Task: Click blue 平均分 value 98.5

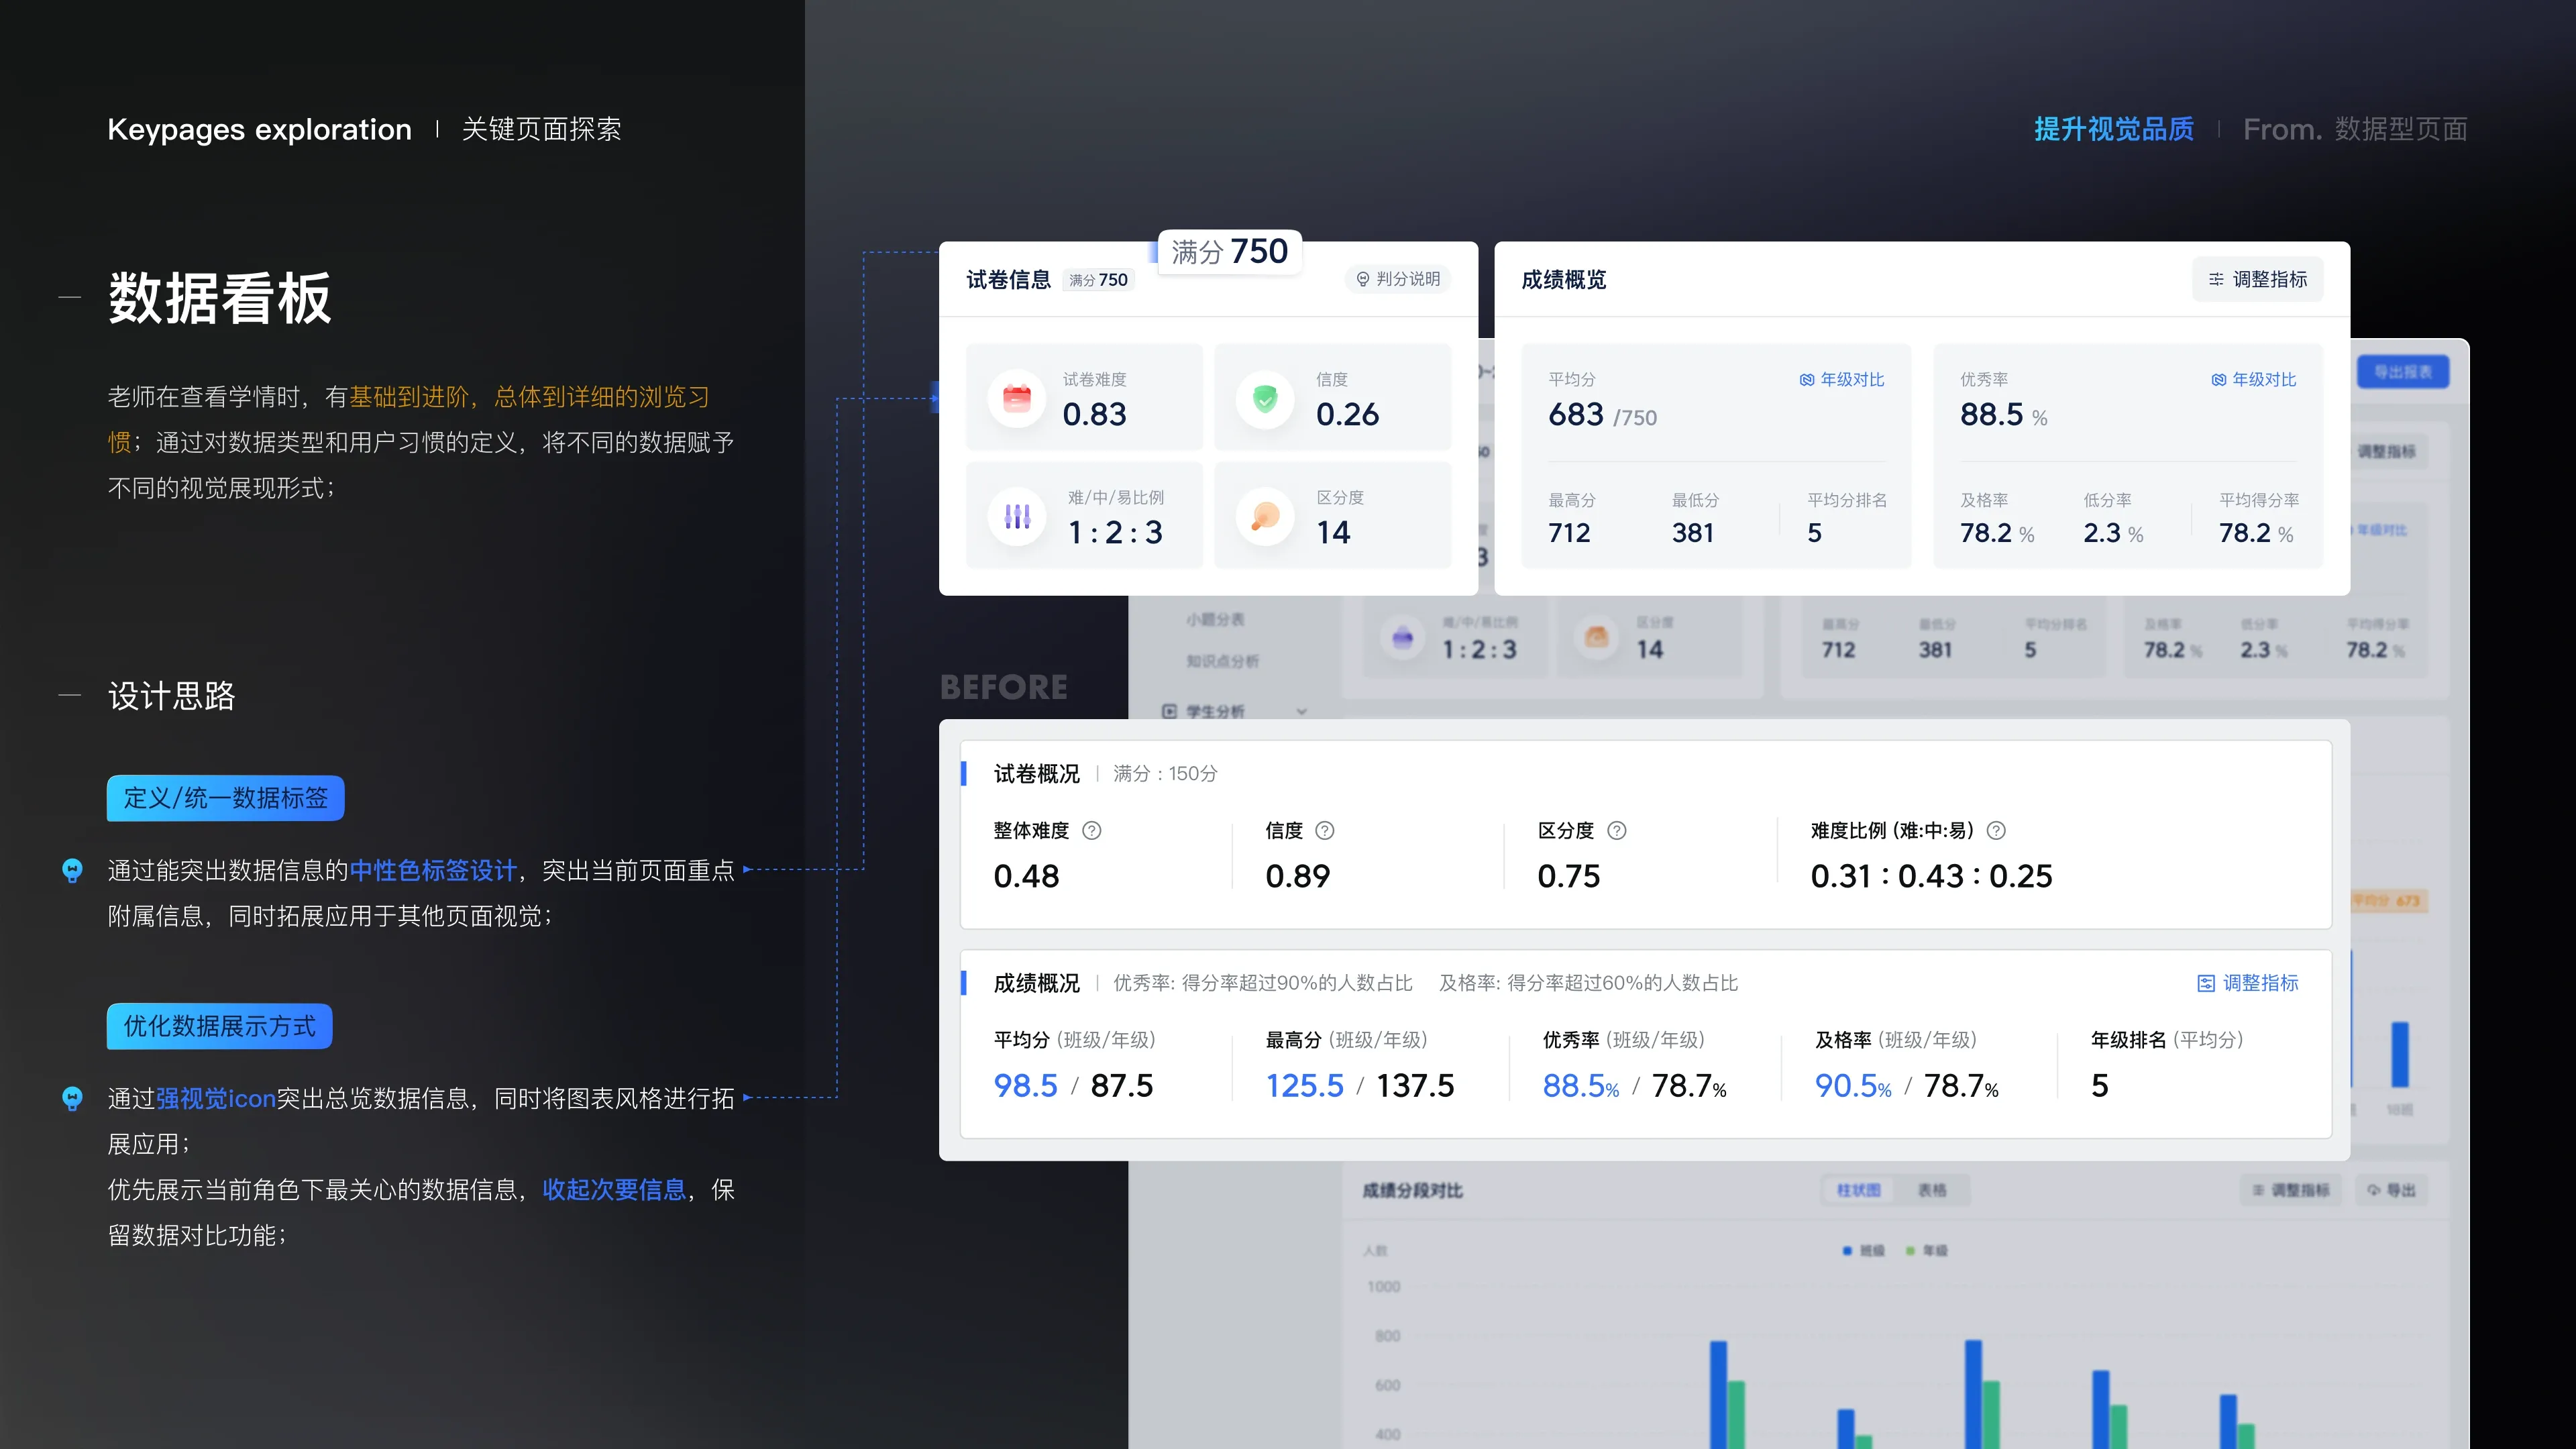Action: [x=1025, y=1086]
